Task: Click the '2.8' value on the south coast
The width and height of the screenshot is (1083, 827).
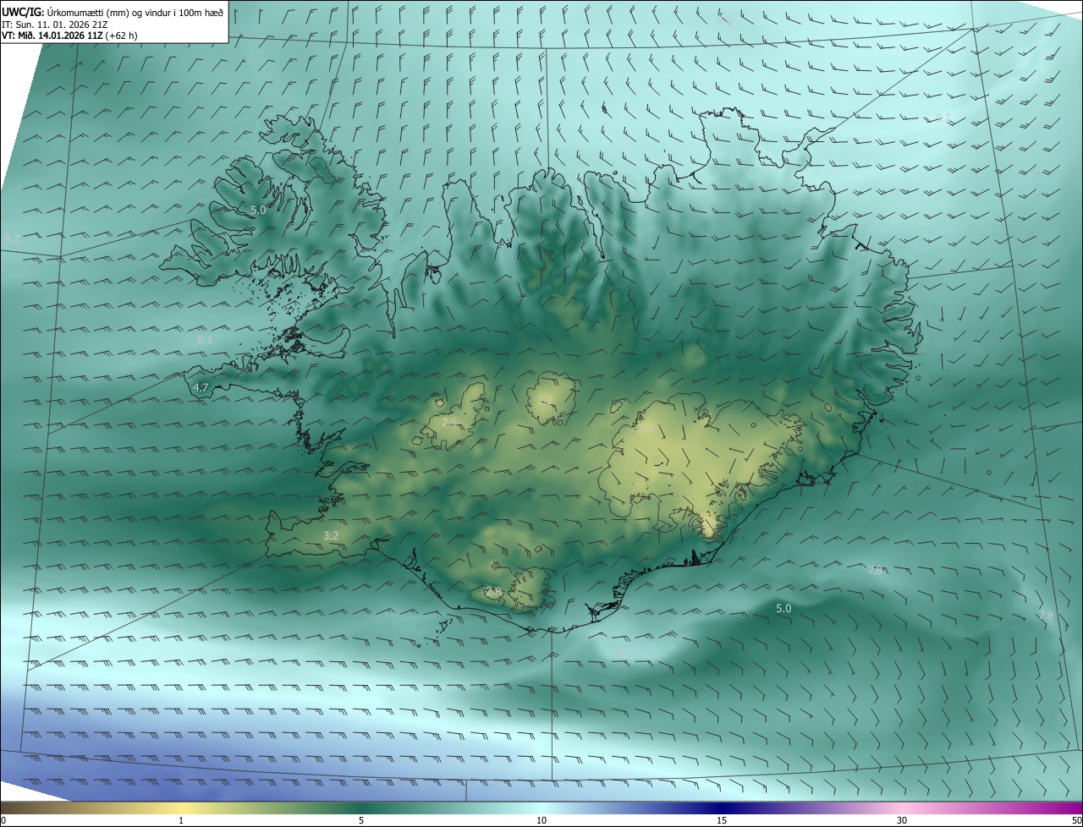Action: pos(493,591)
